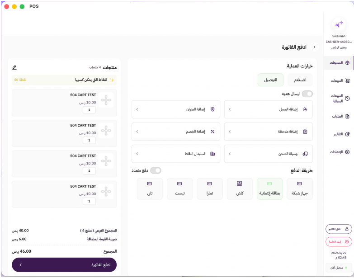Click the percent discount icon
The width and height of the screenshot is (354, 278).
[212, 132]
